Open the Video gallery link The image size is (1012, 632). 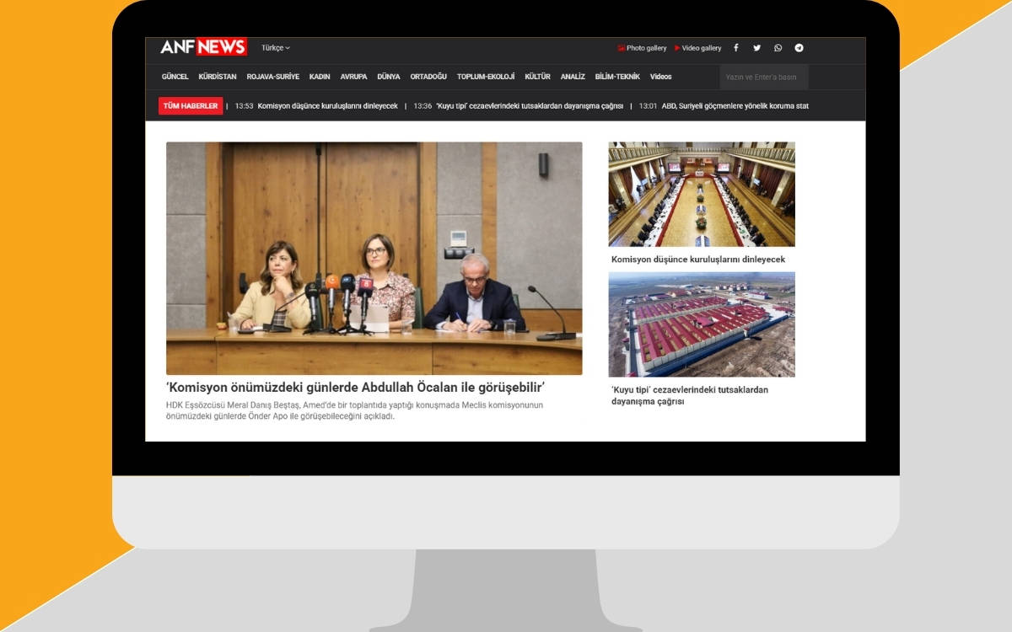(697, 48)
